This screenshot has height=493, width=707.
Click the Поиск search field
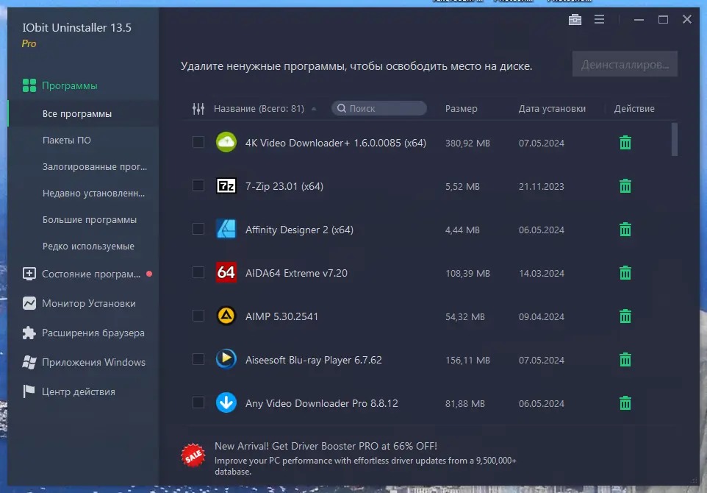(x=378, y=108)
